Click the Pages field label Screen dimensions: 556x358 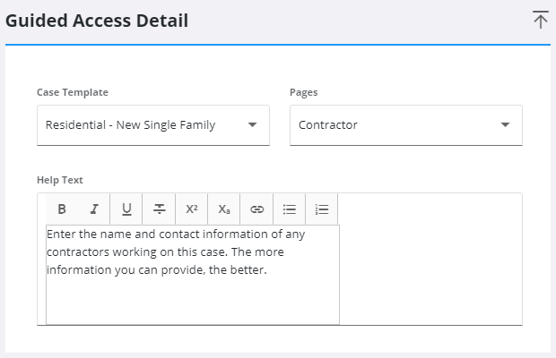[303, 92]
